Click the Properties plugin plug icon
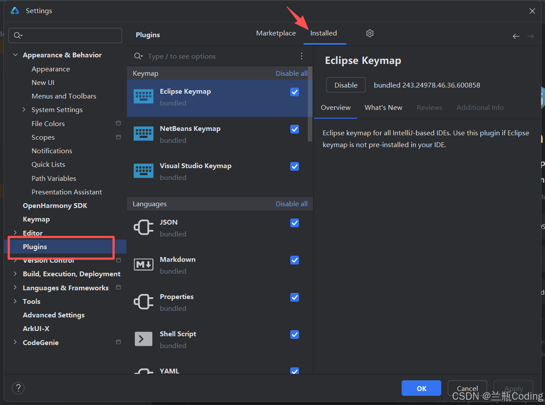 point(144,302)
